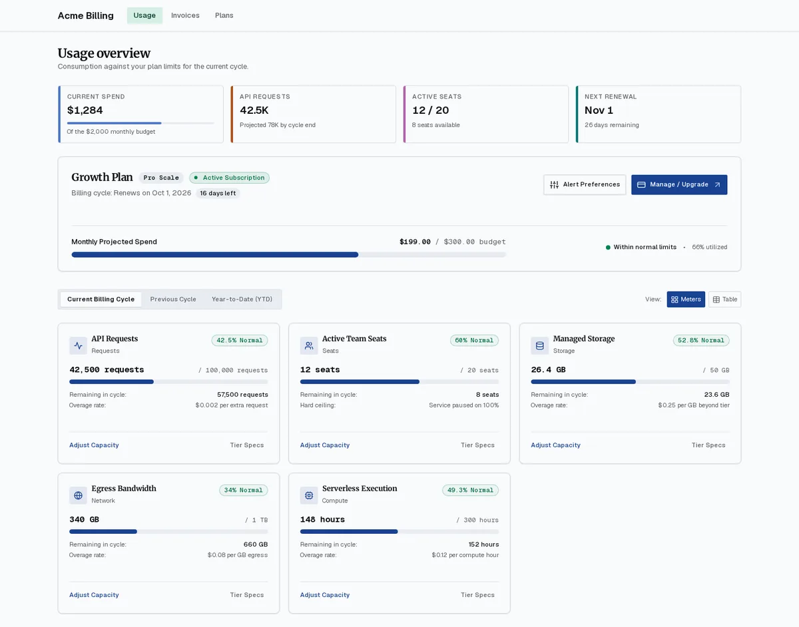Viewport: 799px width, 627px height.
Task: Click the Managed Storage usage bar
Action: 630,382
